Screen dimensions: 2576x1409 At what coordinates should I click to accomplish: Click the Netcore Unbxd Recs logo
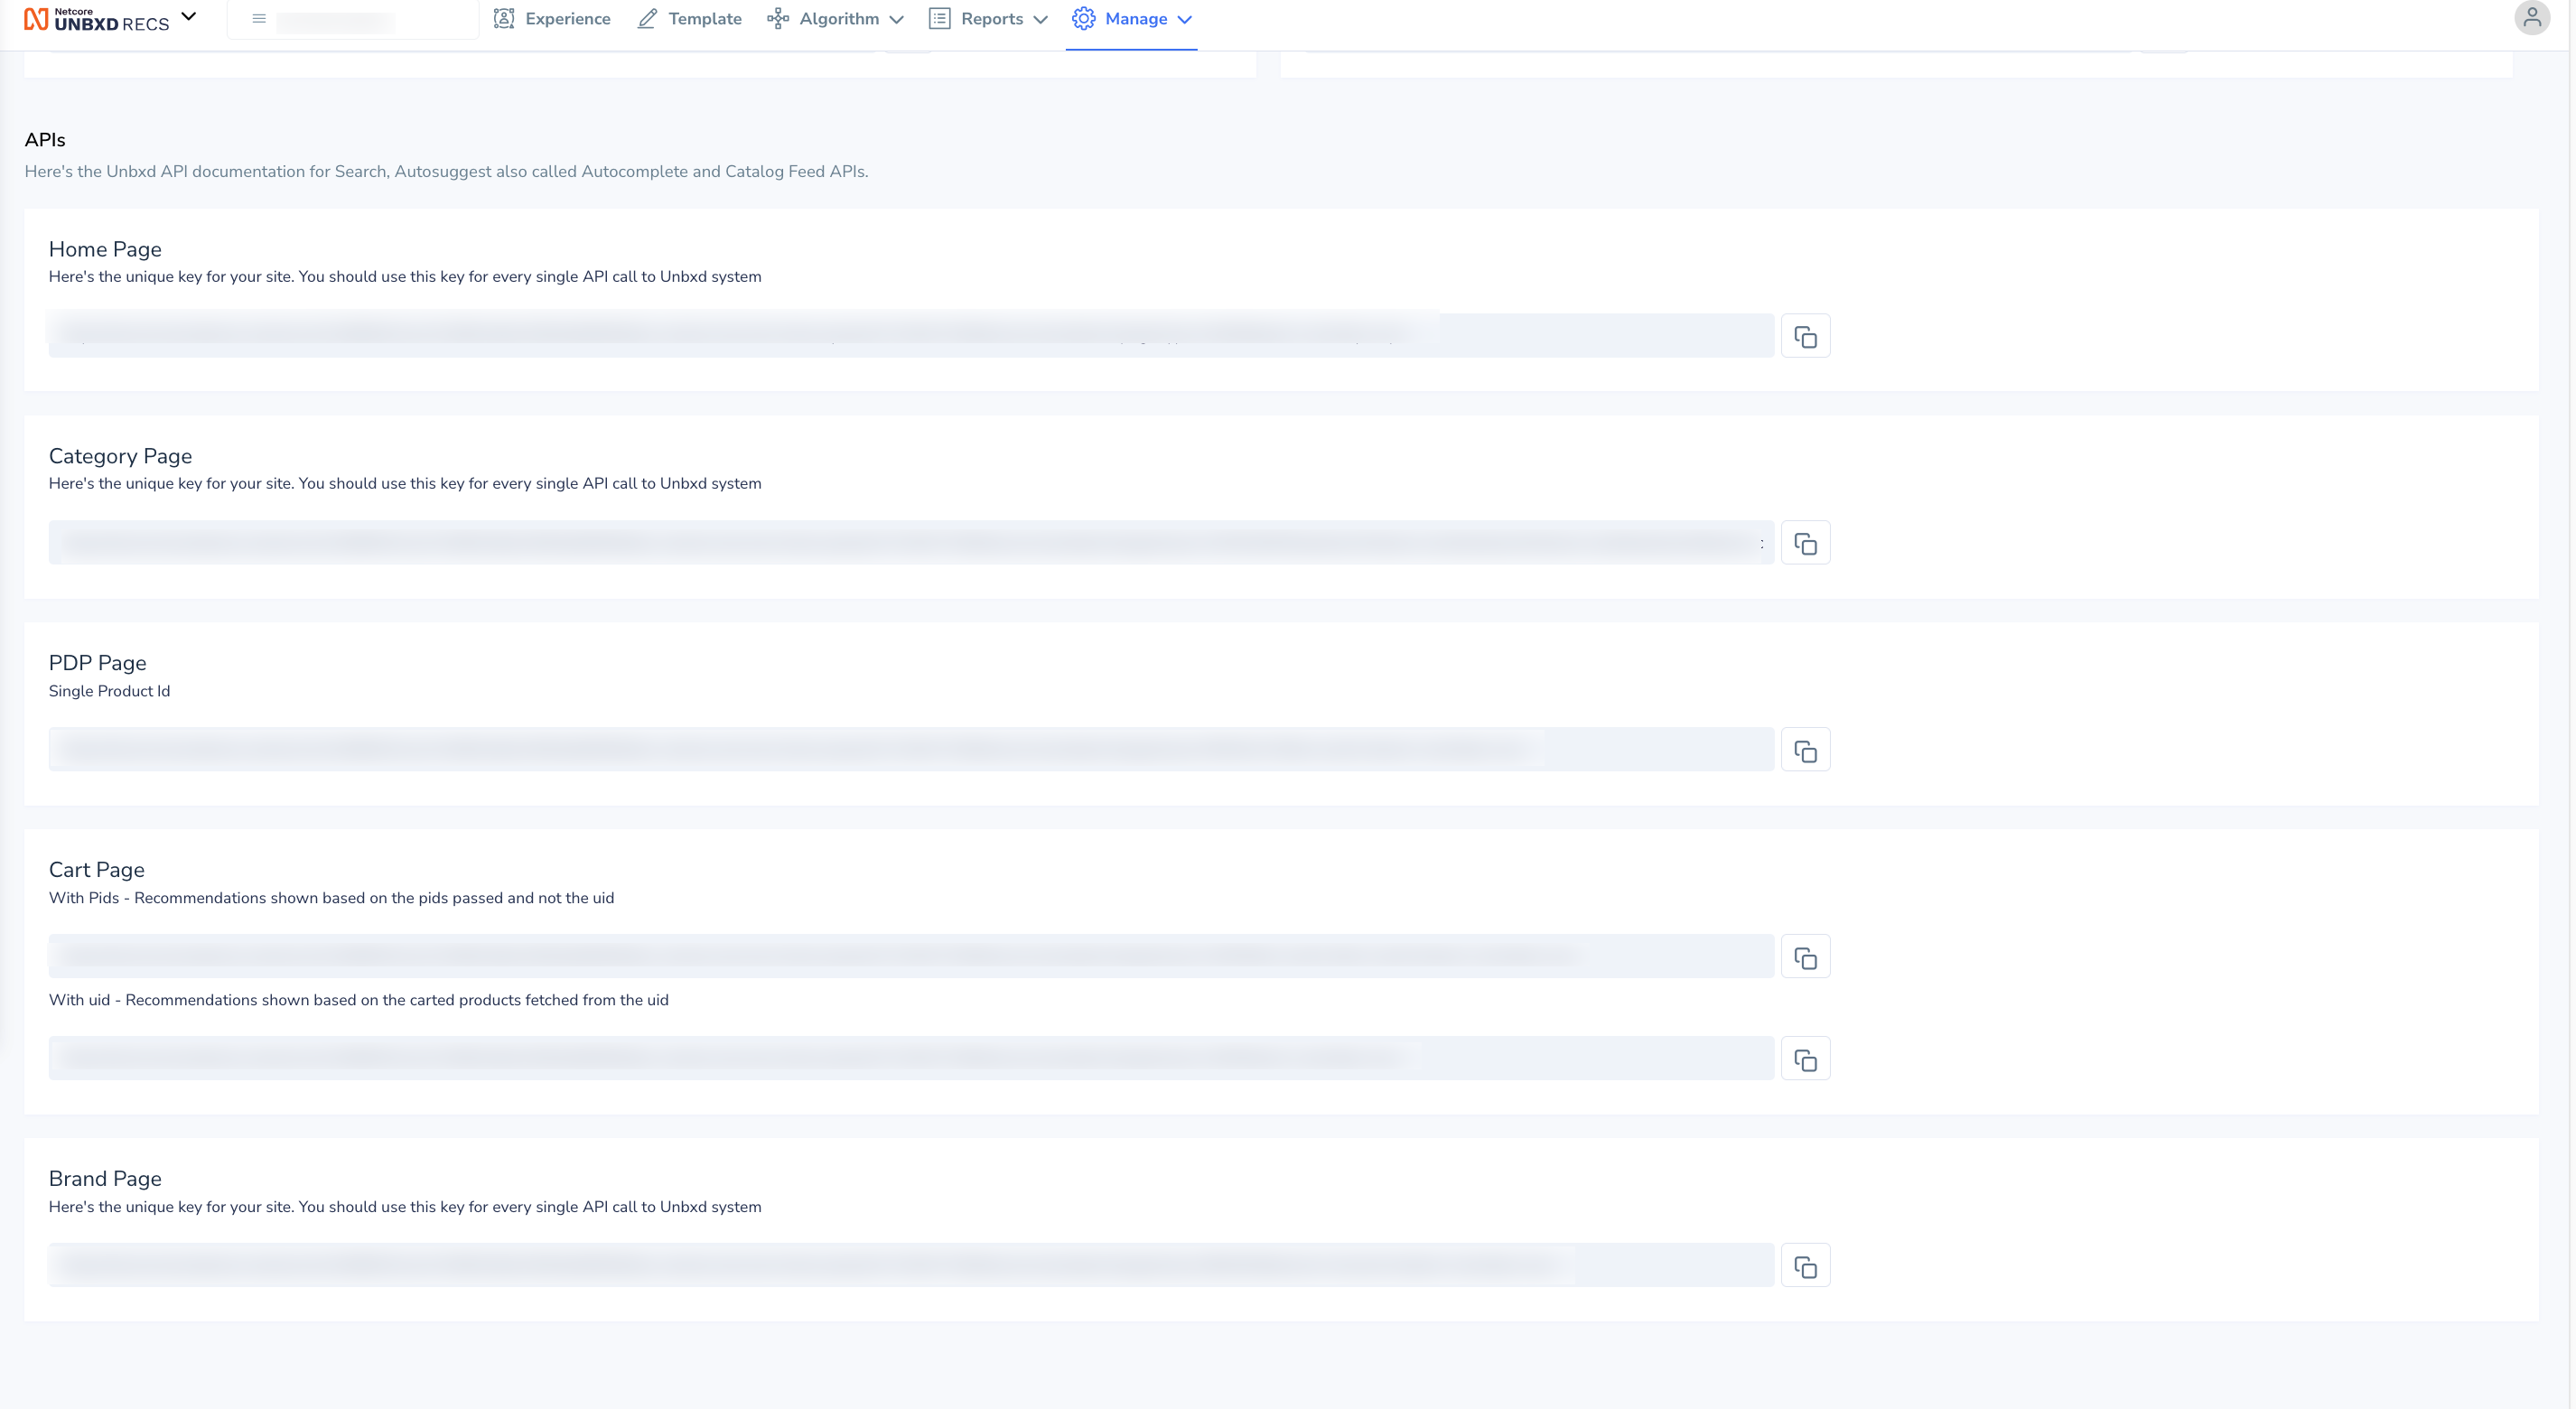point(97,19)
